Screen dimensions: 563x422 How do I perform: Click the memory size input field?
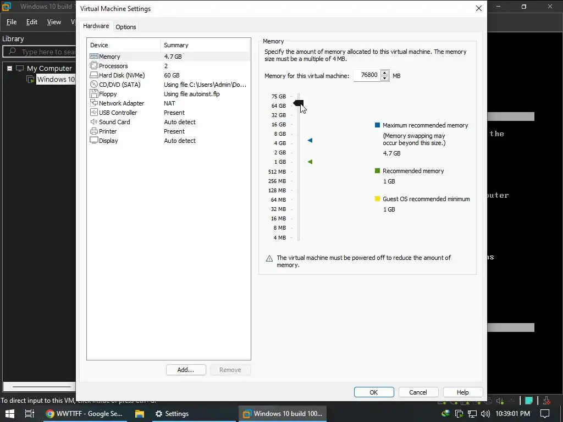tap(367, 75)
